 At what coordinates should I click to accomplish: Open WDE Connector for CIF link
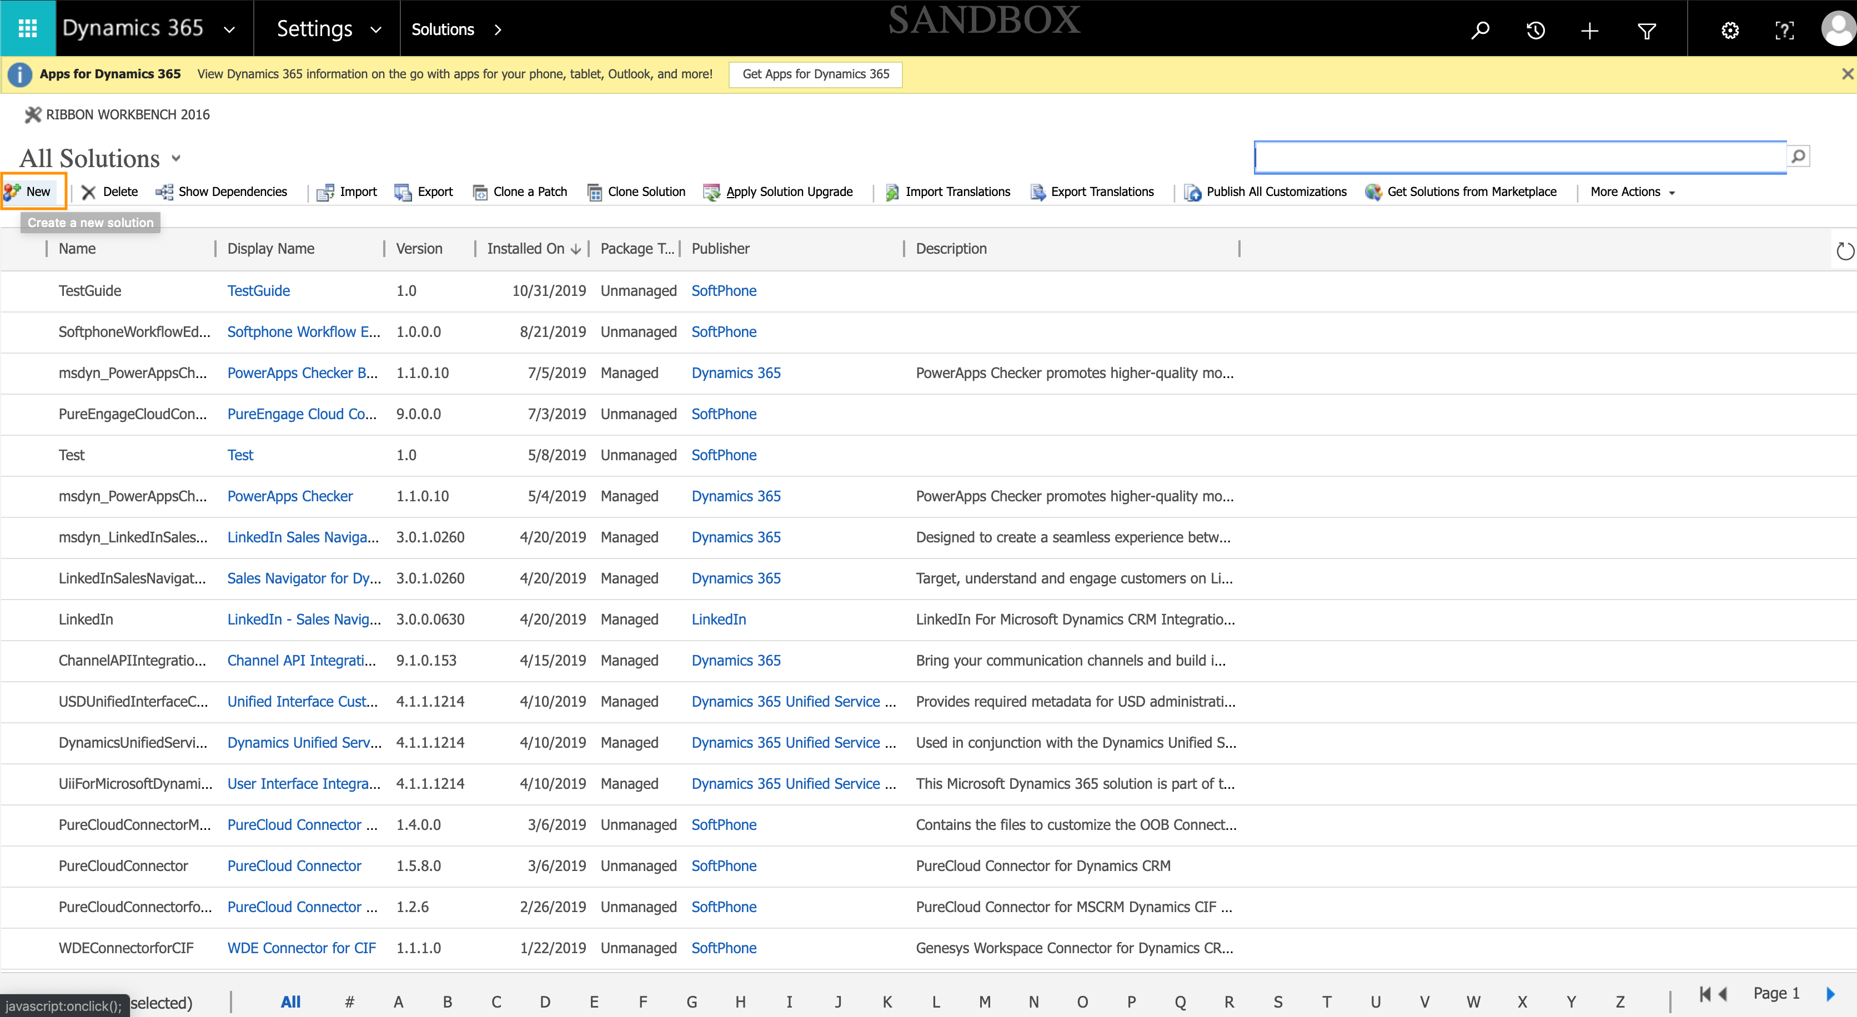[x=302, y=948]
